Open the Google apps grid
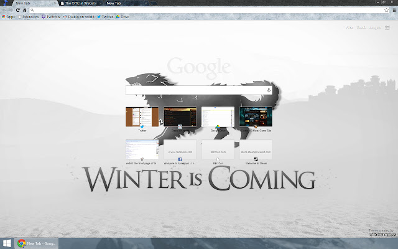 (x=387, y=27)
